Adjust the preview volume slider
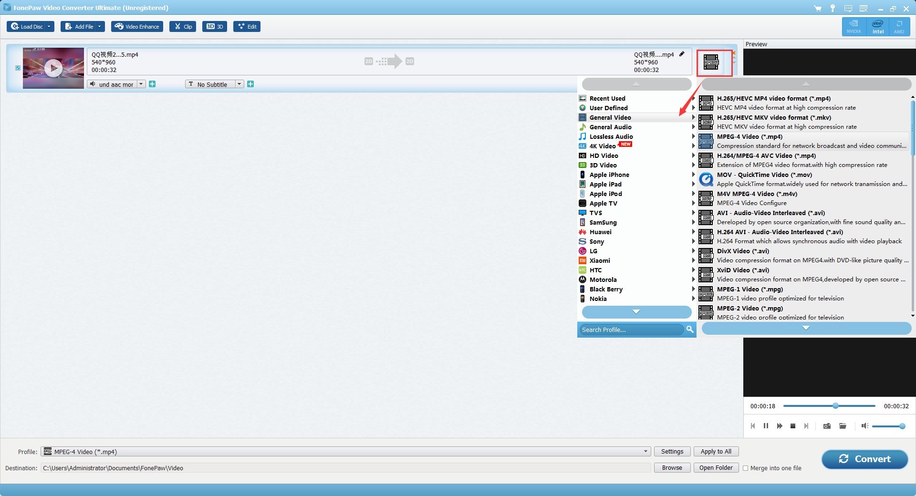This screenshot has height=496, width=916. click(888, 426)
